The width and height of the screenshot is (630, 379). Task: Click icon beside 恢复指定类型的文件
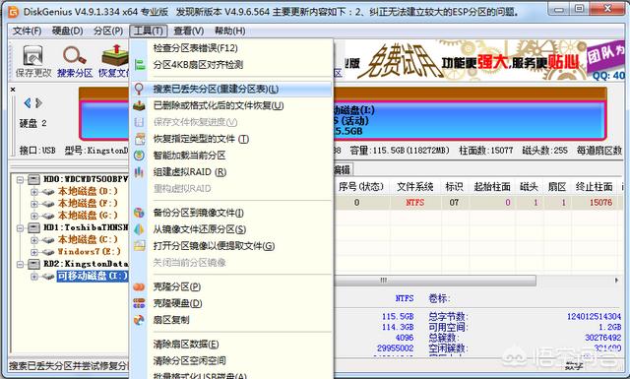(140, 139)
